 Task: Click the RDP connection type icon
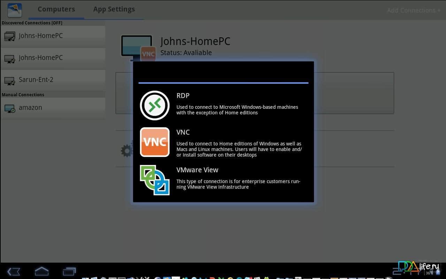[x=155, y=105]
